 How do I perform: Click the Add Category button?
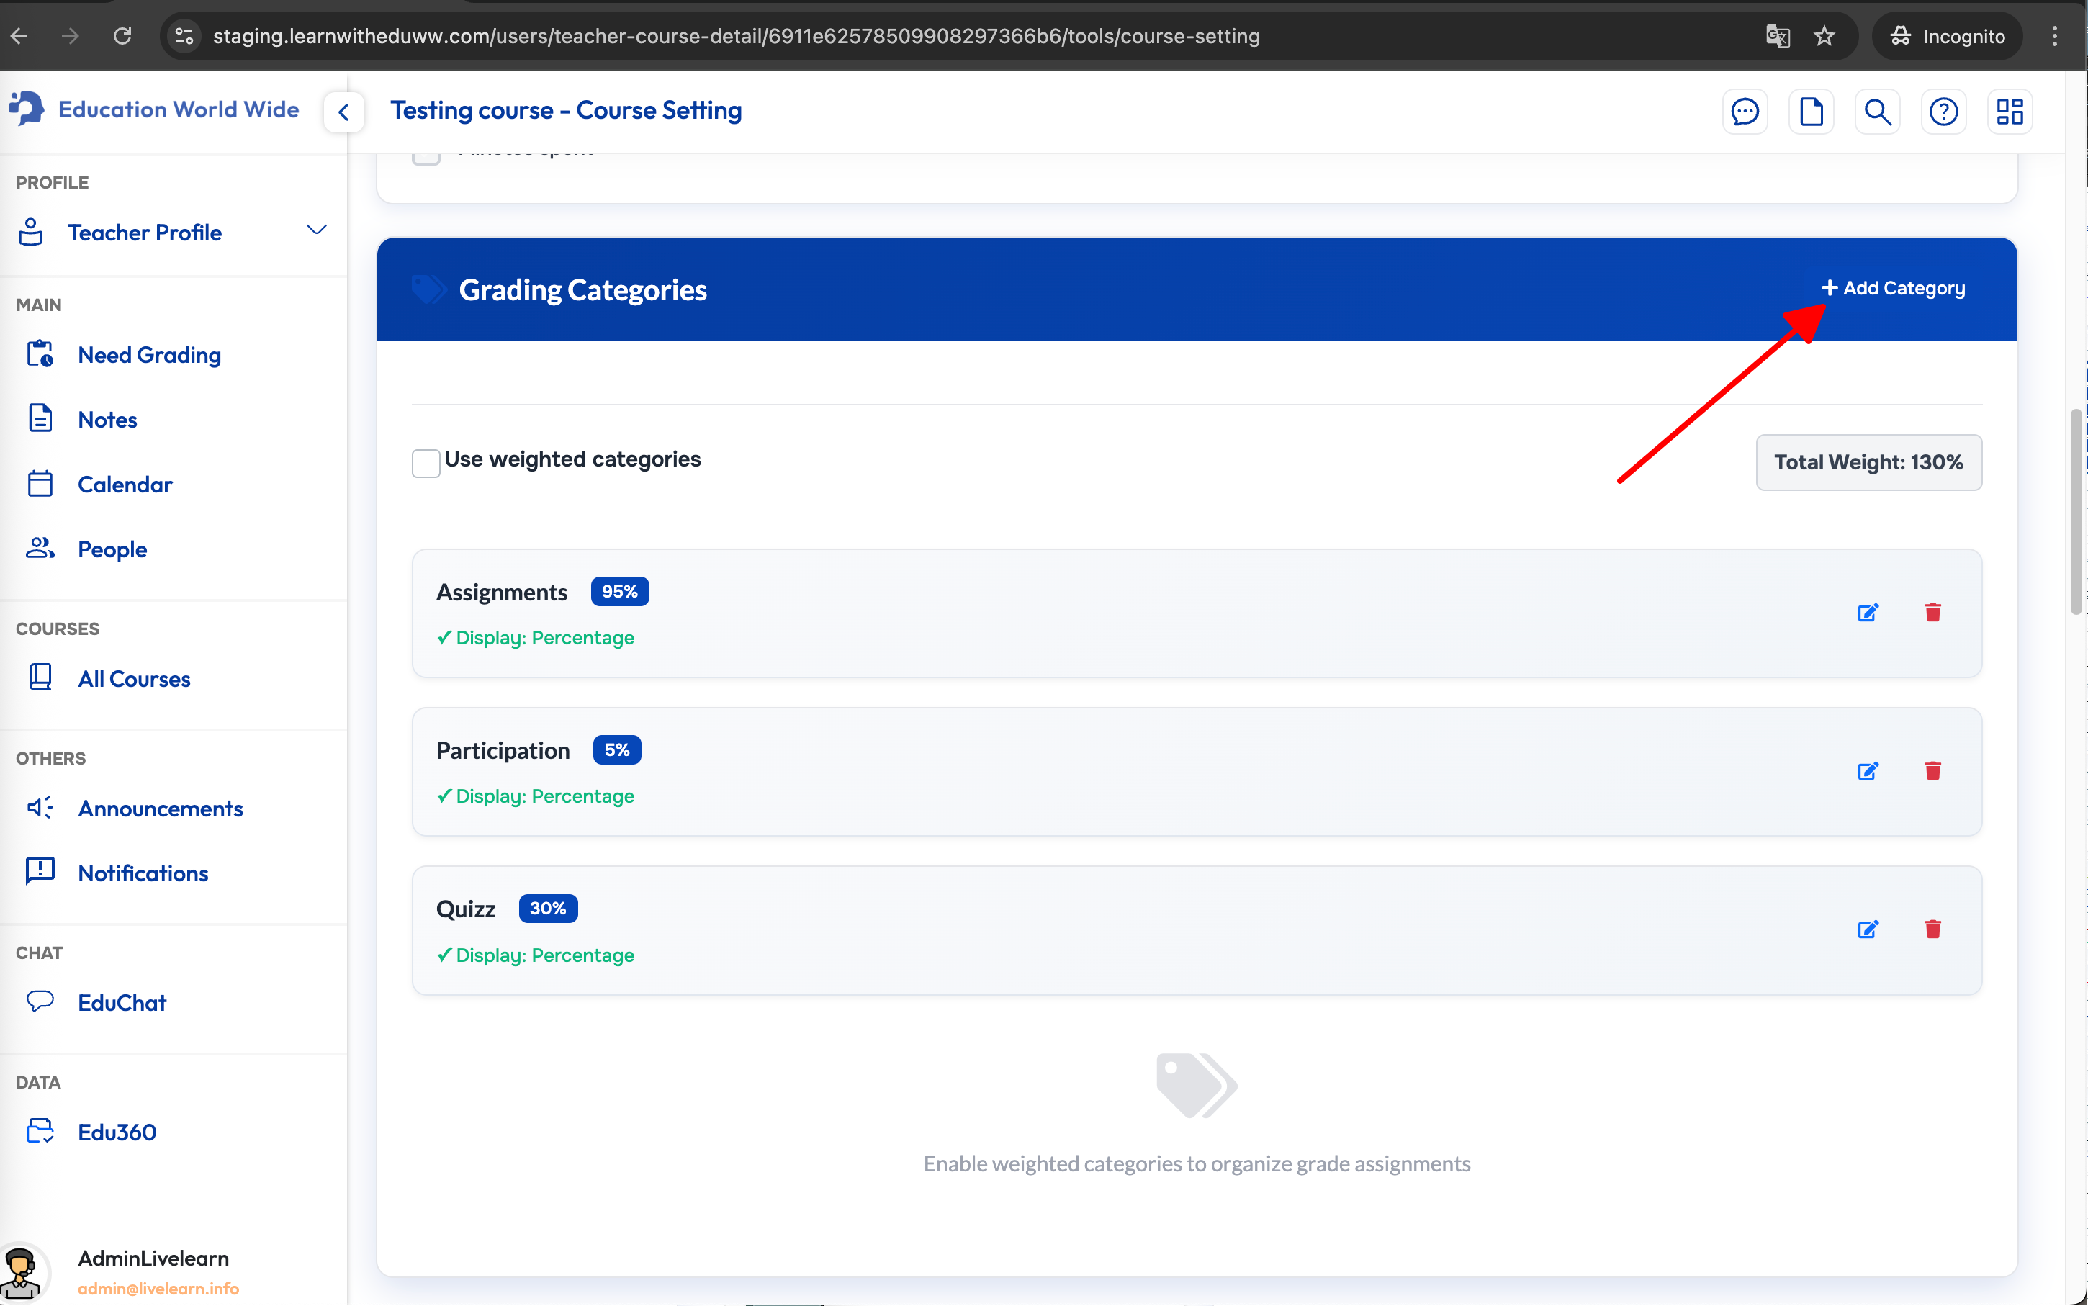1894,289
